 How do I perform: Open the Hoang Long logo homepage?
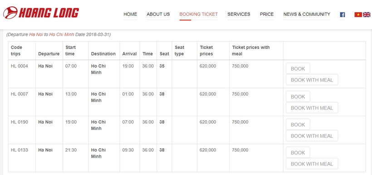[41, 13]
